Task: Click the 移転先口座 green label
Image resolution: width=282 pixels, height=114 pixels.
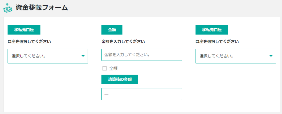Action: [x=212, y=30]
